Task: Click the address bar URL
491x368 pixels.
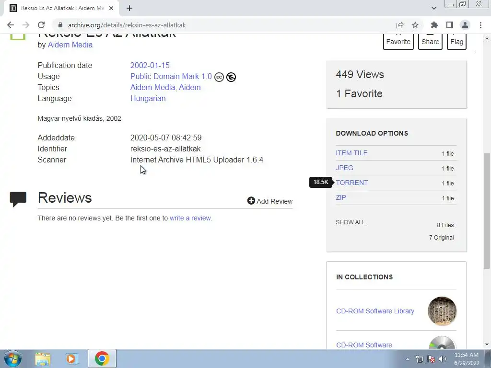Action: click(127, 25)
